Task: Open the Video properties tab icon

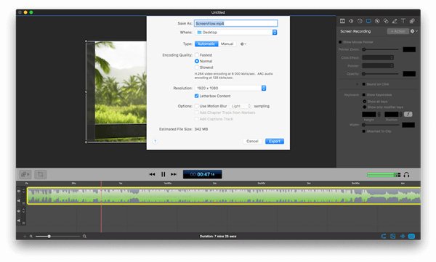Action: [x=342, y=21]
